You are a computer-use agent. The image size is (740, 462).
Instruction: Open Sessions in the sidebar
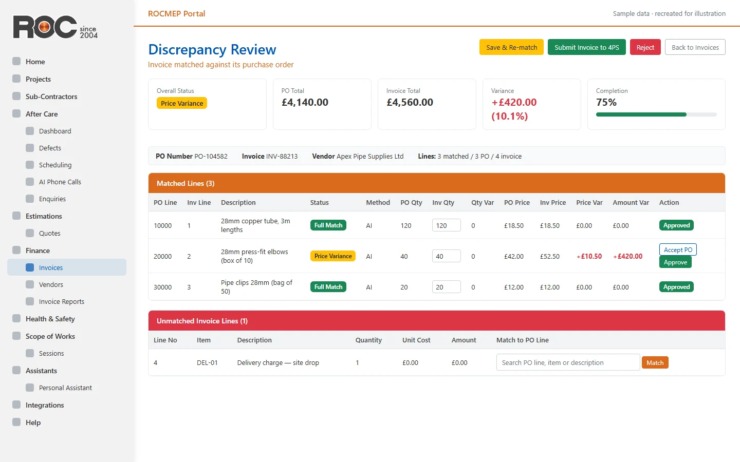(67, 353)
